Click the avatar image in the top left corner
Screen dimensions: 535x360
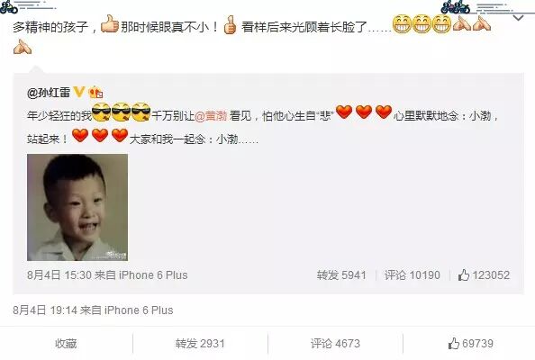(8, 7)
